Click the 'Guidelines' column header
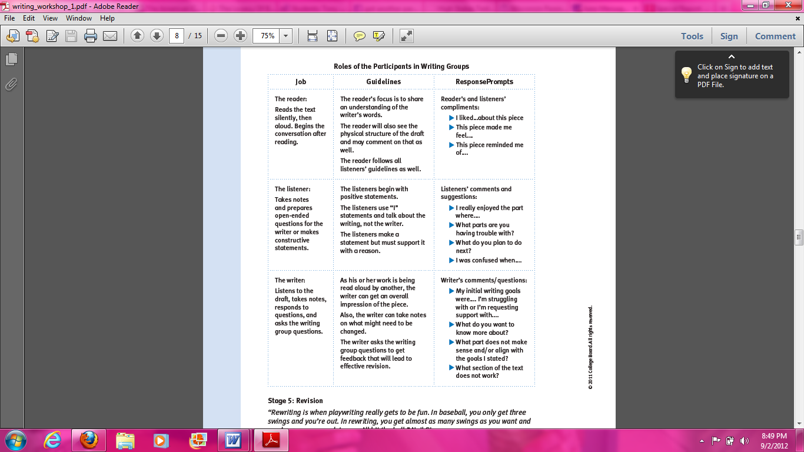The height and width of the screenshot is (452, 804). 384,82
